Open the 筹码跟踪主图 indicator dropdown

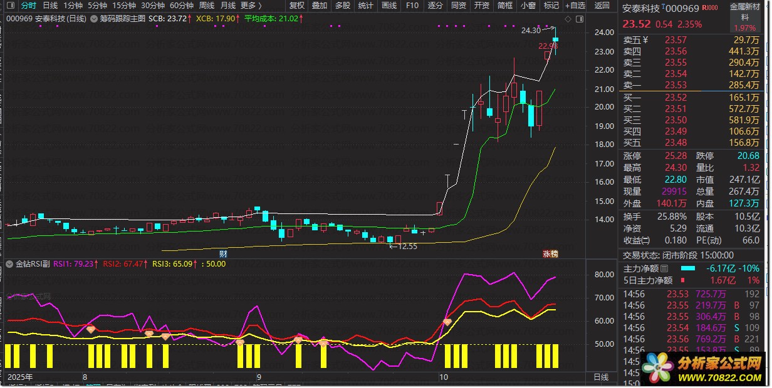click(x=94, y=19)
